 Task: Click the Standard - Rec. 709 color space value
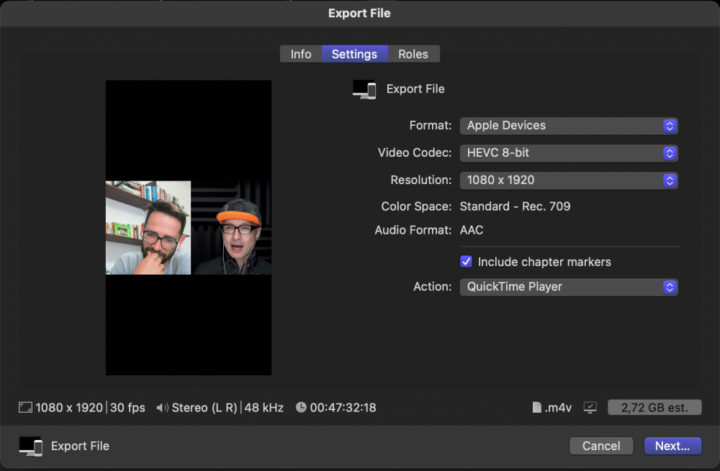click(x=516, y=206)
